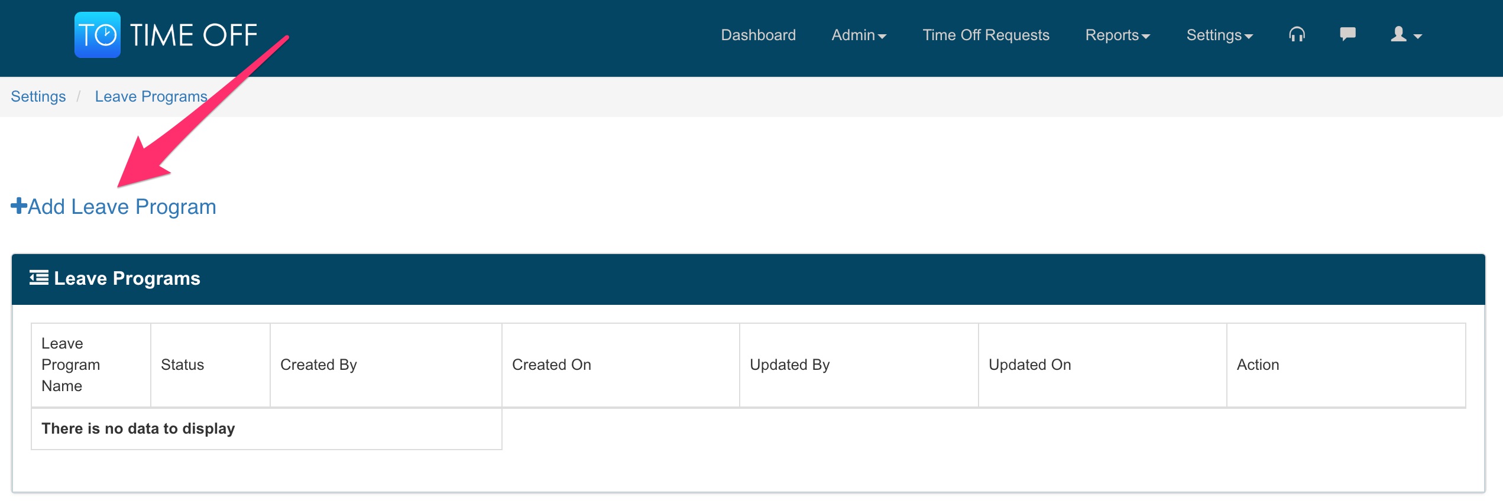Click the Updated By column header
The image size is (1503, 501).
click(x=789, y=365)
